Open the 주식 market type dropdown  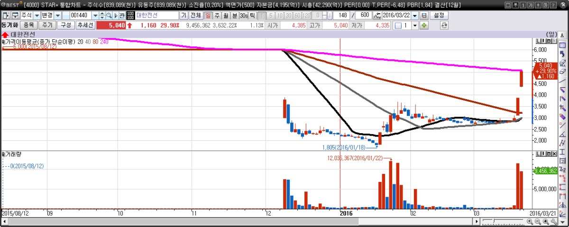[37, 15]
